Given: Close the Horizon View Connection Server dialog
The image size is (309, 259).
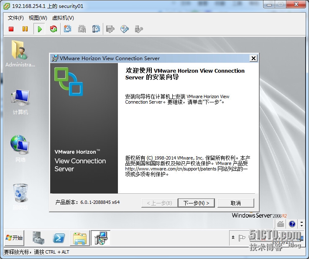Looking at the screenshot, I should [253, 58].
